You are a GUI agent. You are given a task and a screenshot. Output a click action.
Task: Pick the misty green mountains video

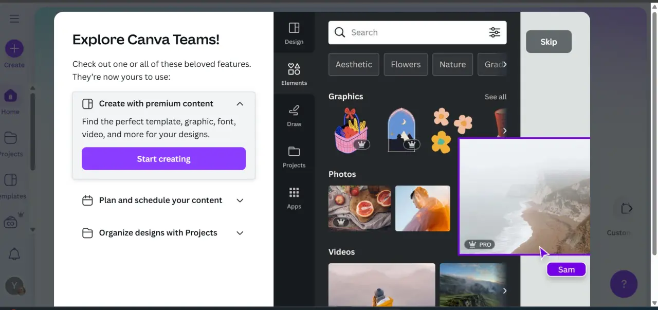click(x=473, y=284)
